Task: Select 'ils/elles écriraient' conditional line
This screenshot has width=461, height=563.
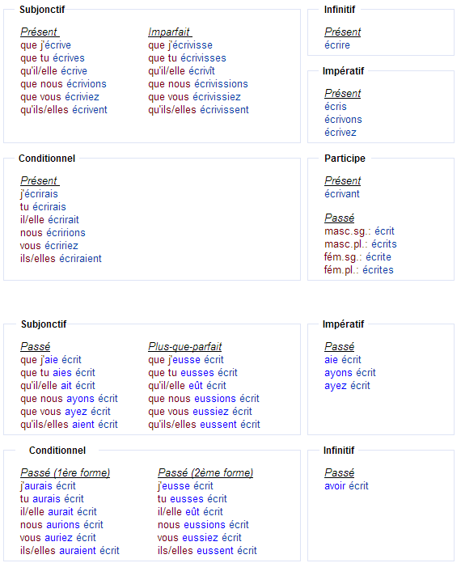Action: coord(61,258)
